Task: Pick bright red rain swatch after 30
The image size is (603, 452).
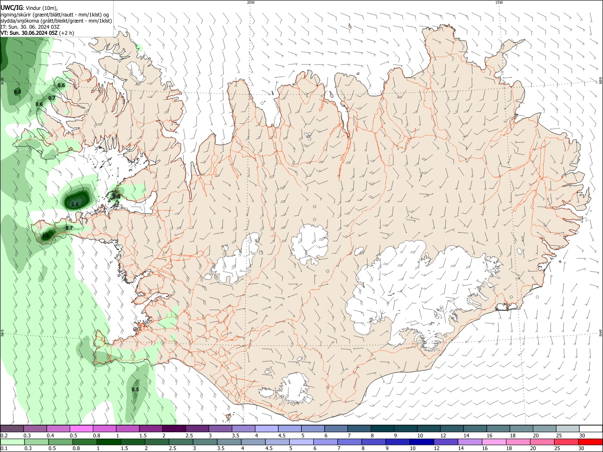Action: coord(591,442)
